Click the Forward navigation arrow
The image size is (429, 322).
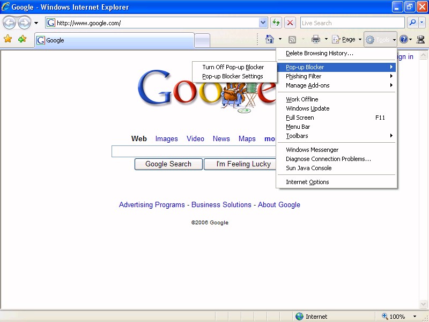click(24, 23)
